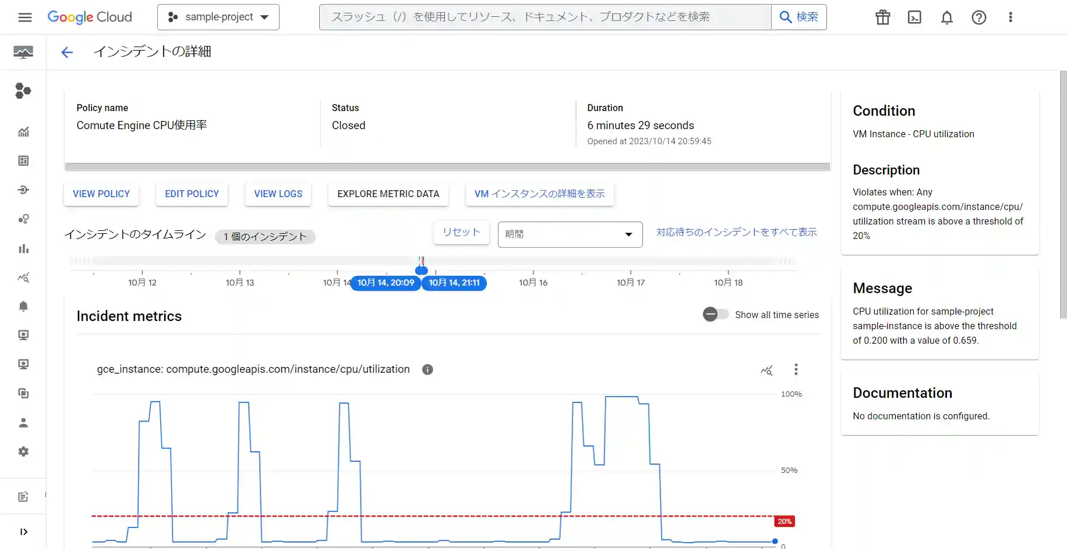Open the gift free trial icon
This screenshot has width=1067, height=549.
point(883,17)
